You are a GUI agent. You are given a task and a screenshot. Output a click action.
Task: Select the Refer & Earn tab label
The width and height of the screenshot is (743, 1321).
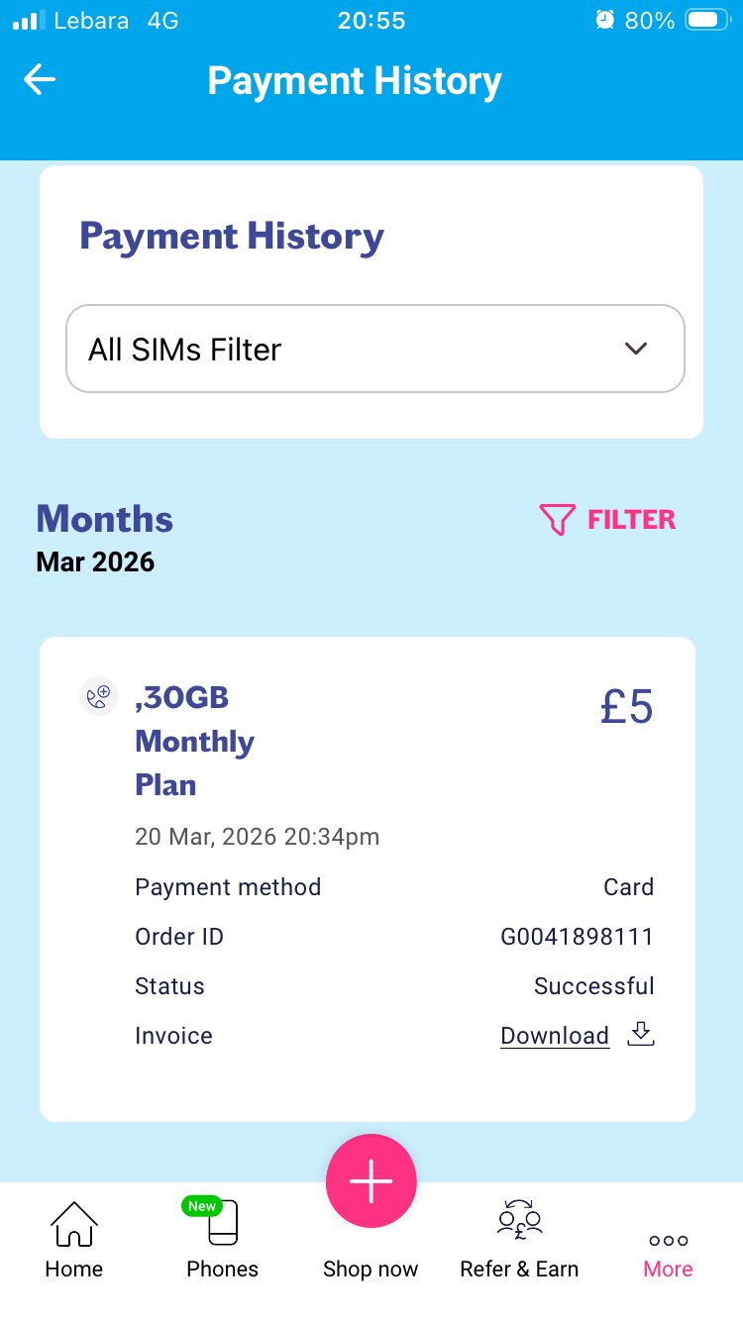point(519,1270)
